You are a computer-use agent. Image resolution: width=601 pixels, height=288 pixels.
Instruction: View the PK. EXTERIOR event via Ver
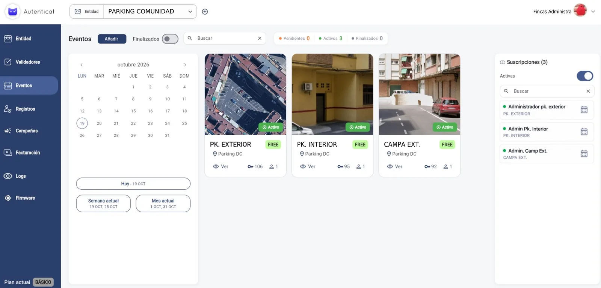[221, 166]
